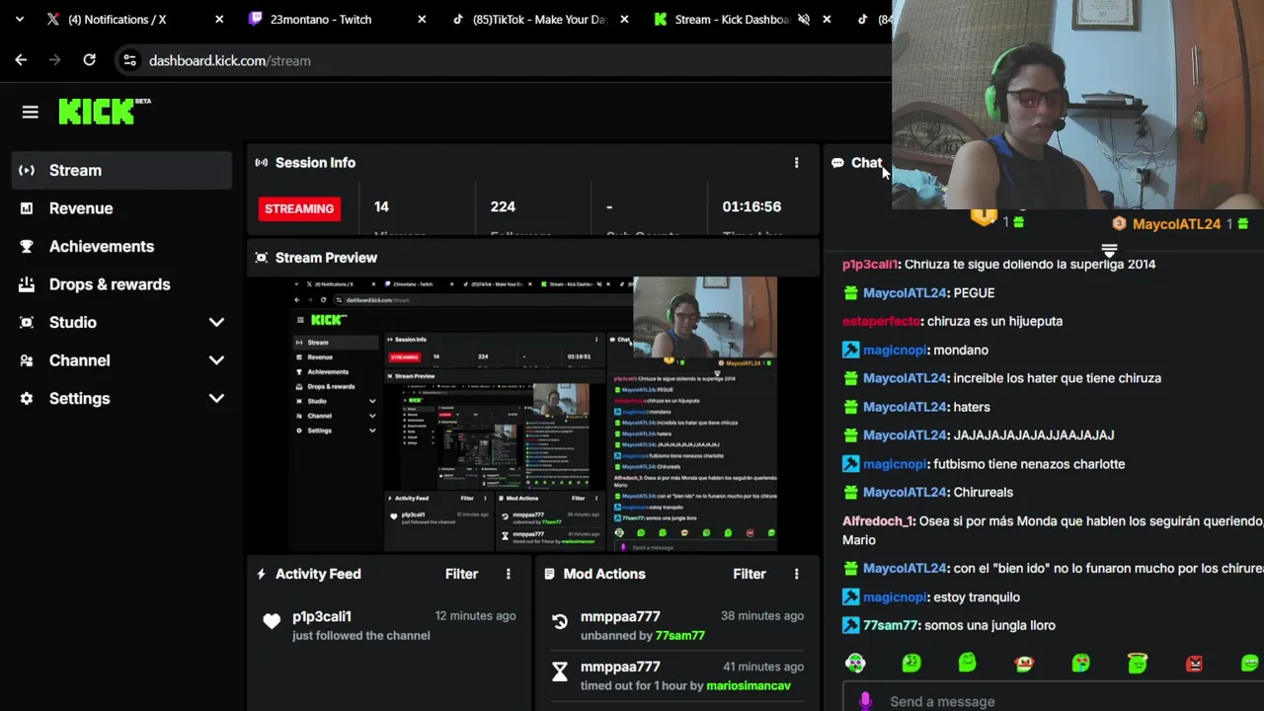Click the Session Info broadcast icon
Viewport: 1264px width, 711px height.
262,163
